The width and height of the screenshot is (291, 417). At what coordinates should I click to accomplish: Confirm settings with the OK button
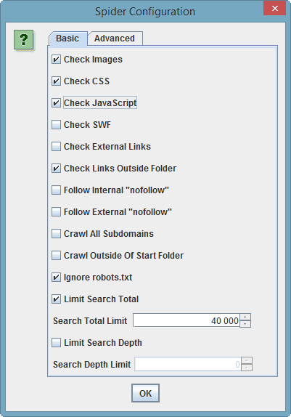click(145, 393)
